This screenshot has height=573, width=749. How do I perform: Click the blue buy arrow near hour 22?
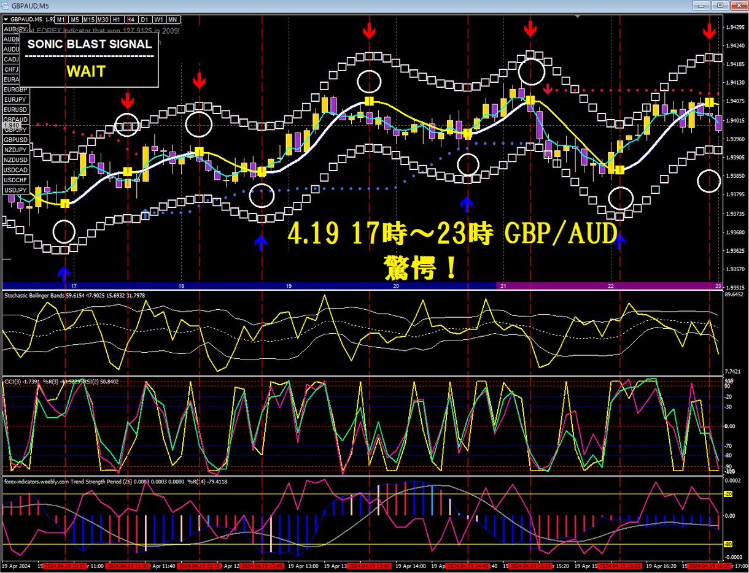coord(619,241)
